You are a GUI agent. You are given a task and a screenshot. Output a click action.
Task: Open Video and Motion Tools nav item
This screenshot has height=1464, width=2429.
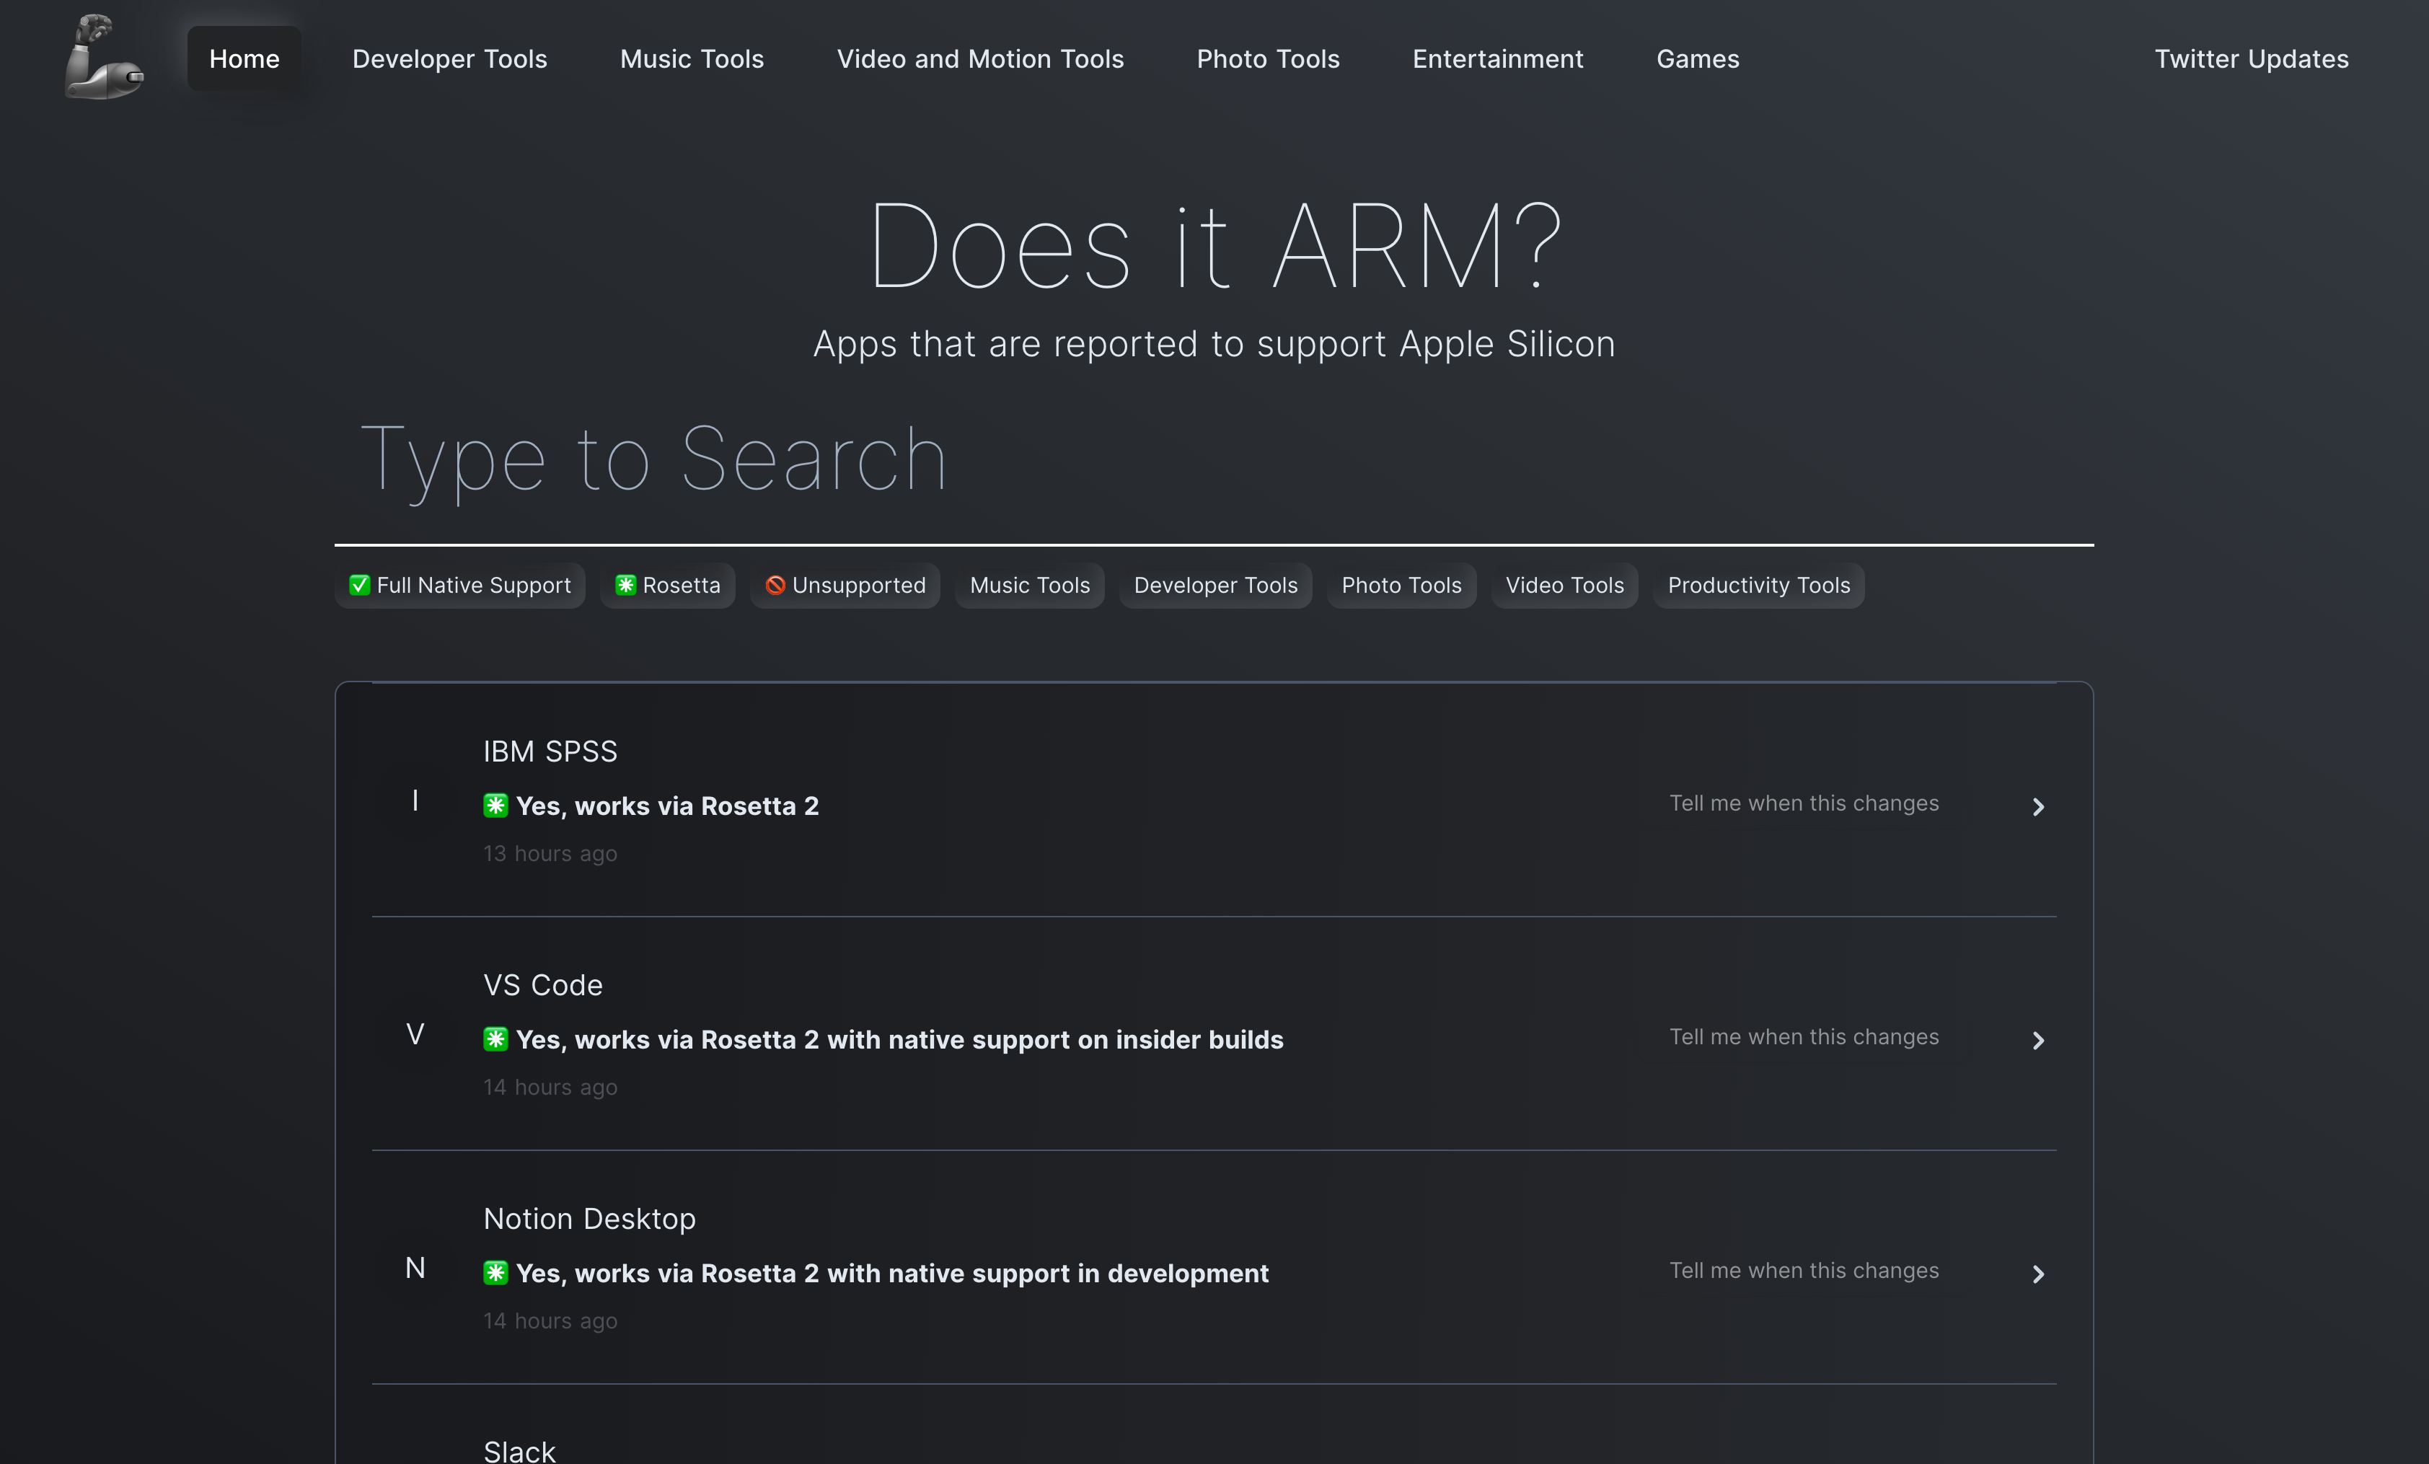pyautogui.click(x=980, y=59)
